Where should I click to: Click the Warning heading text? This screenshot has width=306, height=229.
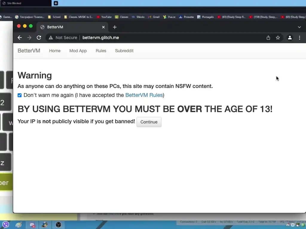tap(35, 75)
